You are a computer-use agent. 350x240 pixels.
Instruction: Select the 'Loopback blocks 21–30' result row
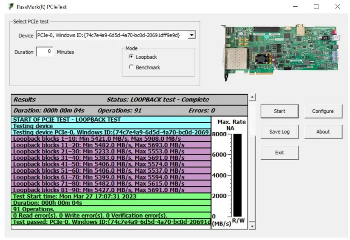point(111,152)
